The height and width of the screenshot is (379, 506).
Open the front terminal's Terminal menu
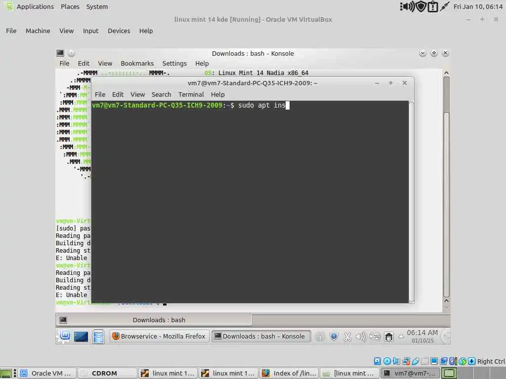click(191, 94)
